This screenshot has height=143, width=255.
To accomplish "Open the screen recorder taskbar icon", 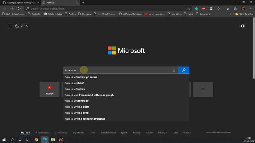I will click(61, 139).
